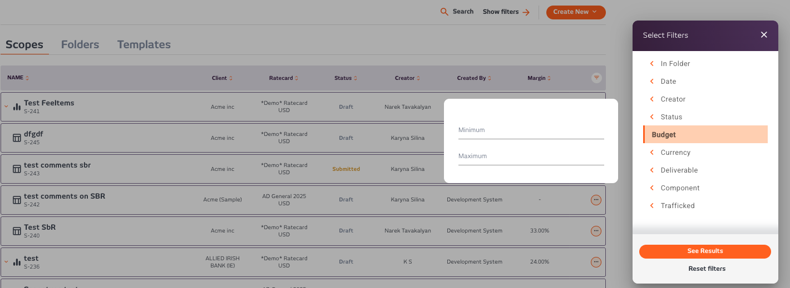This screenshot has width=790, height=288.
Task: Open the Create New dropdown
Action: [575, 12]
